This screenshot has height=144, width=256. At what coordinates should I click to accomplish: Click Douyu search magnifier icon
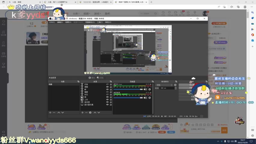pyautogui.click(x=156, y=13)
